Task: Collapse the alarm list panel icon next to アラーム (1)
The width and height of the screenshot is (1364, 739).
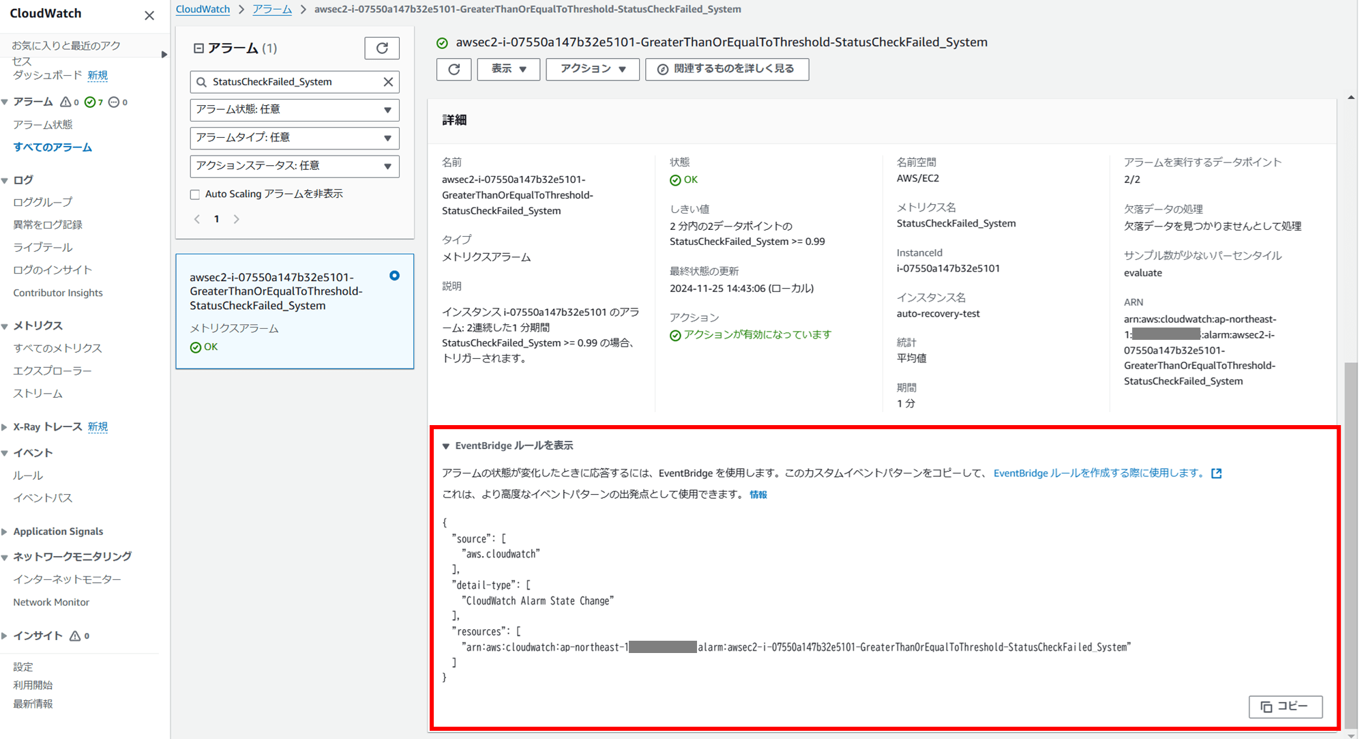Action: coord(198,48)
